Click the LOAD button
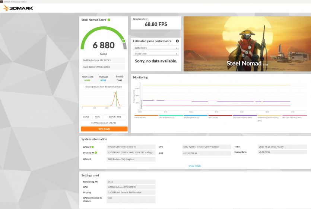Screen dimensions: 311x209 [x=86, y=117]
